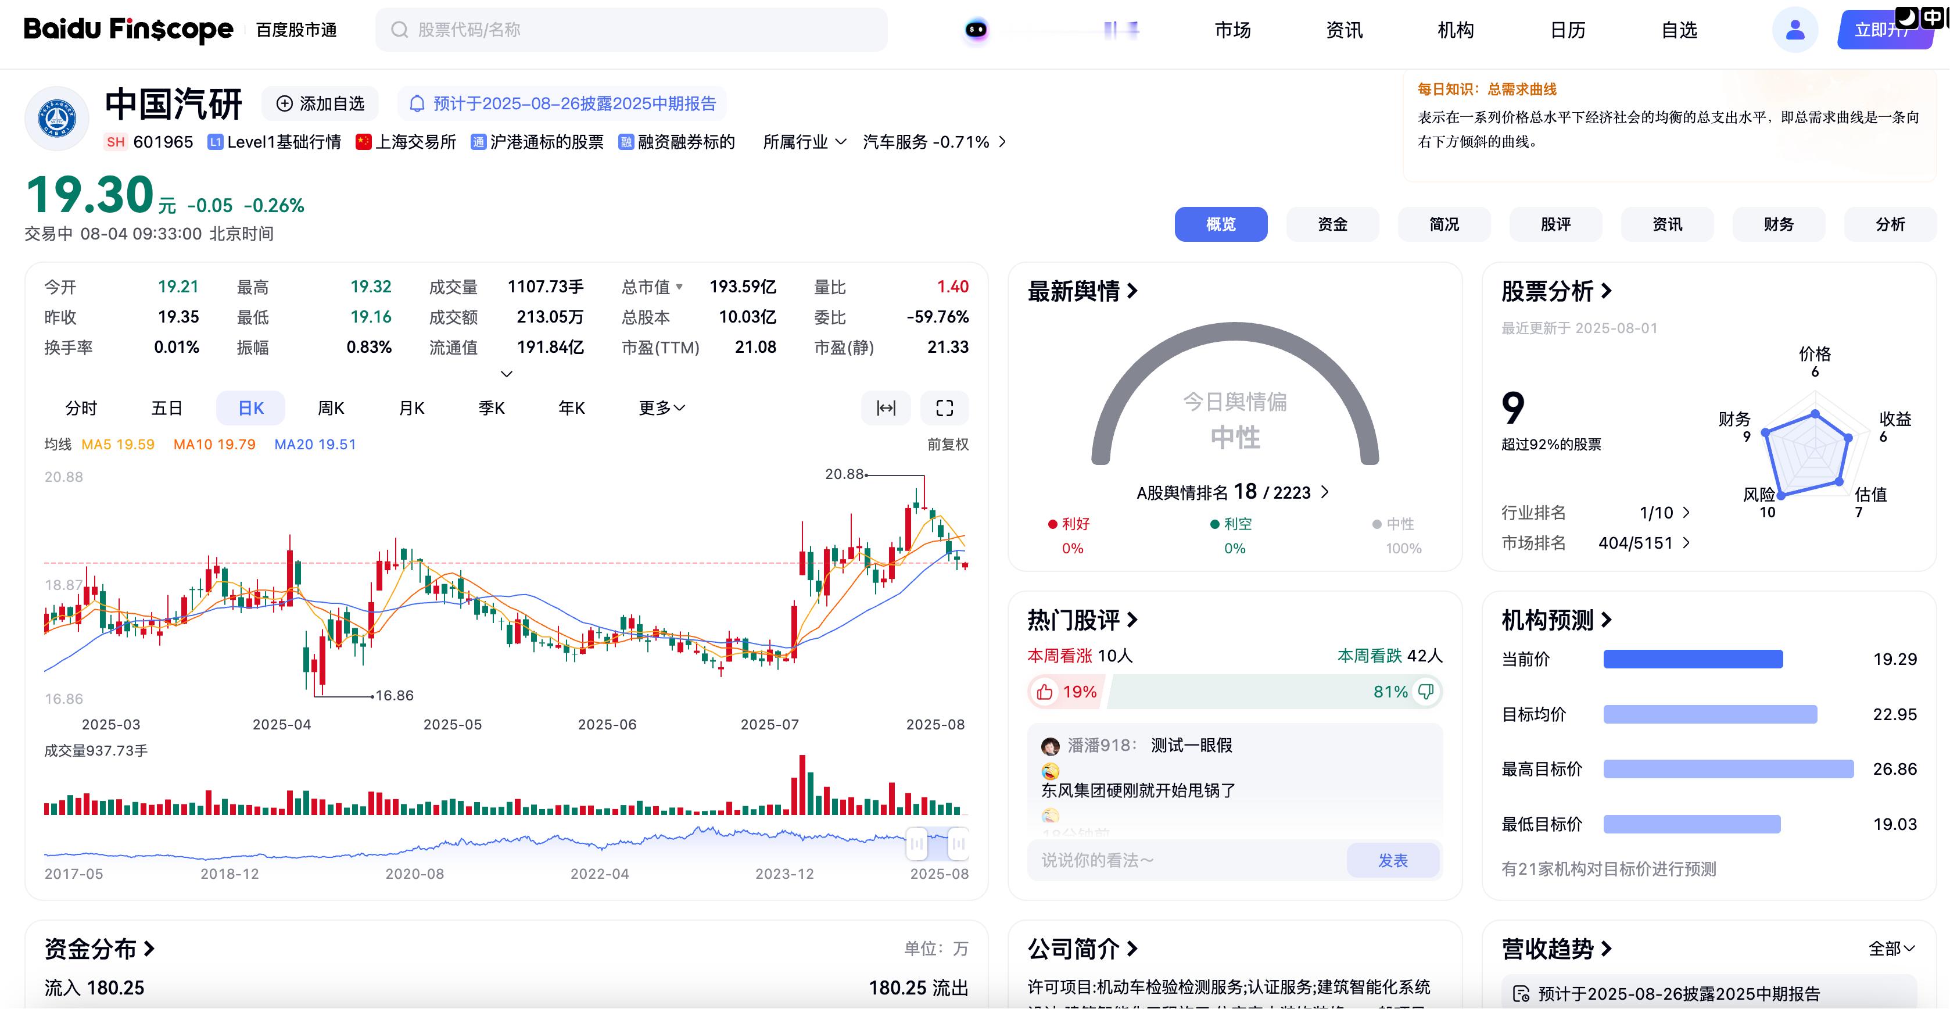Image resolution: width=1950 pixels, height=1009 pixels.
Task: Switch to the 分析 tab
Action: (1890, 224)
